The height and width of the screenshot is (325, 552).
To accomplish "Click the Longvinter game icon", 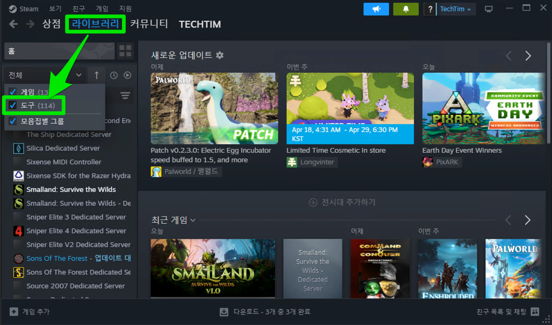I will coord(292,162).
